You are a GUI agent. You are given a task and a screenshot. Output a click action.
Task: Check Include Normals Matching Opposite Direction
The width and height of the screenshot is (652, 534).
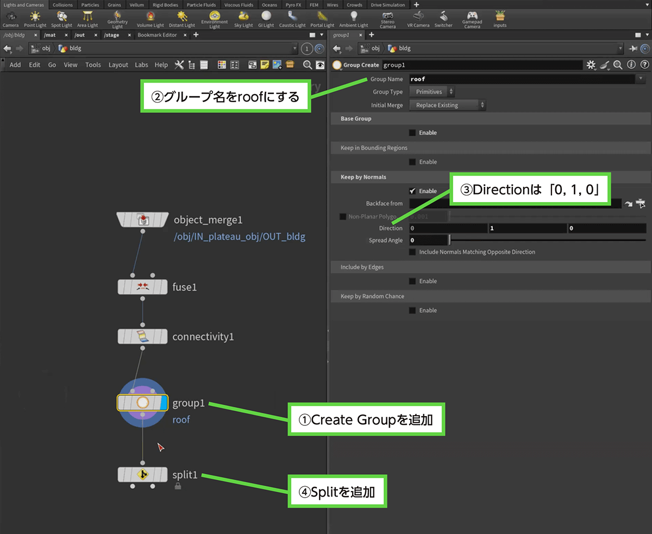412,252
